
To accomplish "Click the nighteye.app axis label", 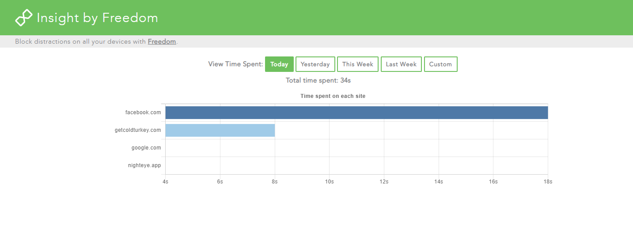I will (144, 165).
